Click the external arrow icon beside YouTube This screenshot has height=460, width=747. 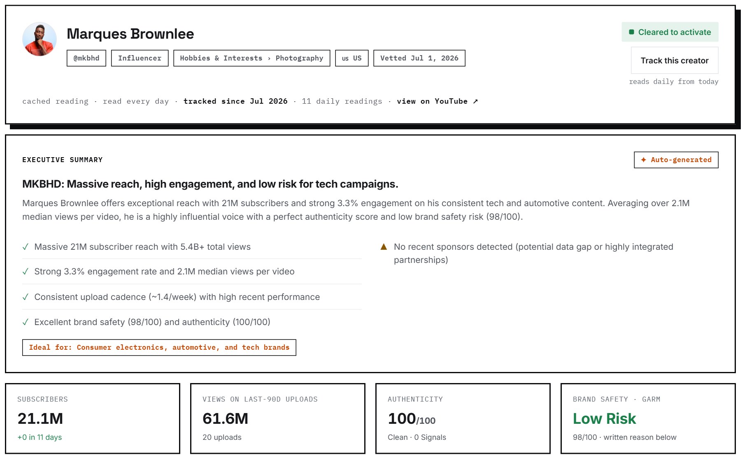click(x=475, y=101)
